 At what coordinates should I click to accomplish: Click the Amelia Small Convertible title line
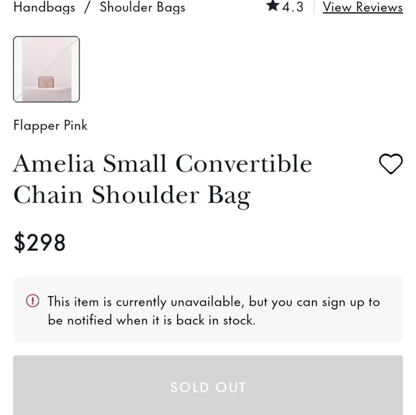coord(163,163)
